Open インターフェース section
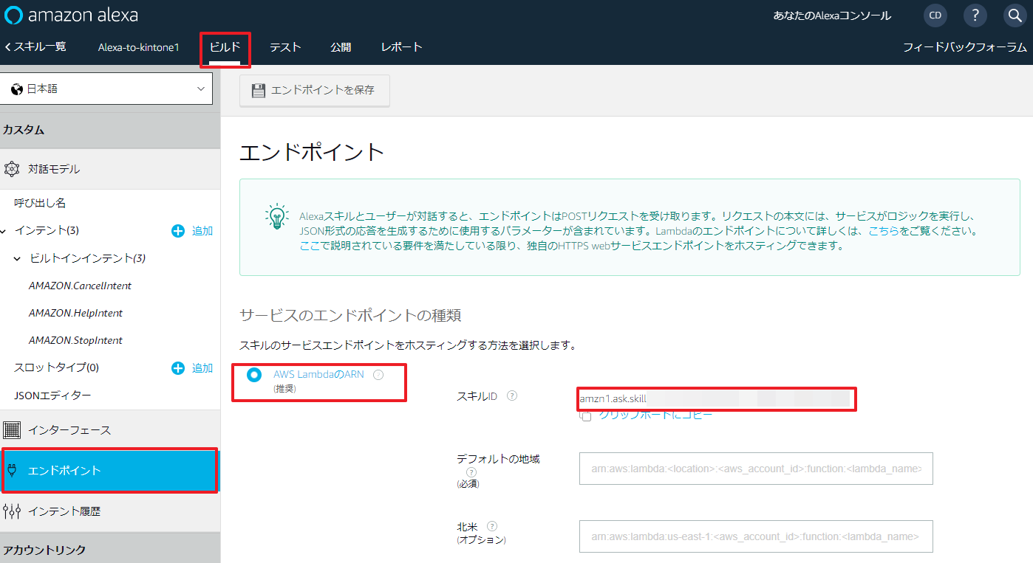Image resolution: width=1033 pixels, height=563 pixels. pos(110,429)
